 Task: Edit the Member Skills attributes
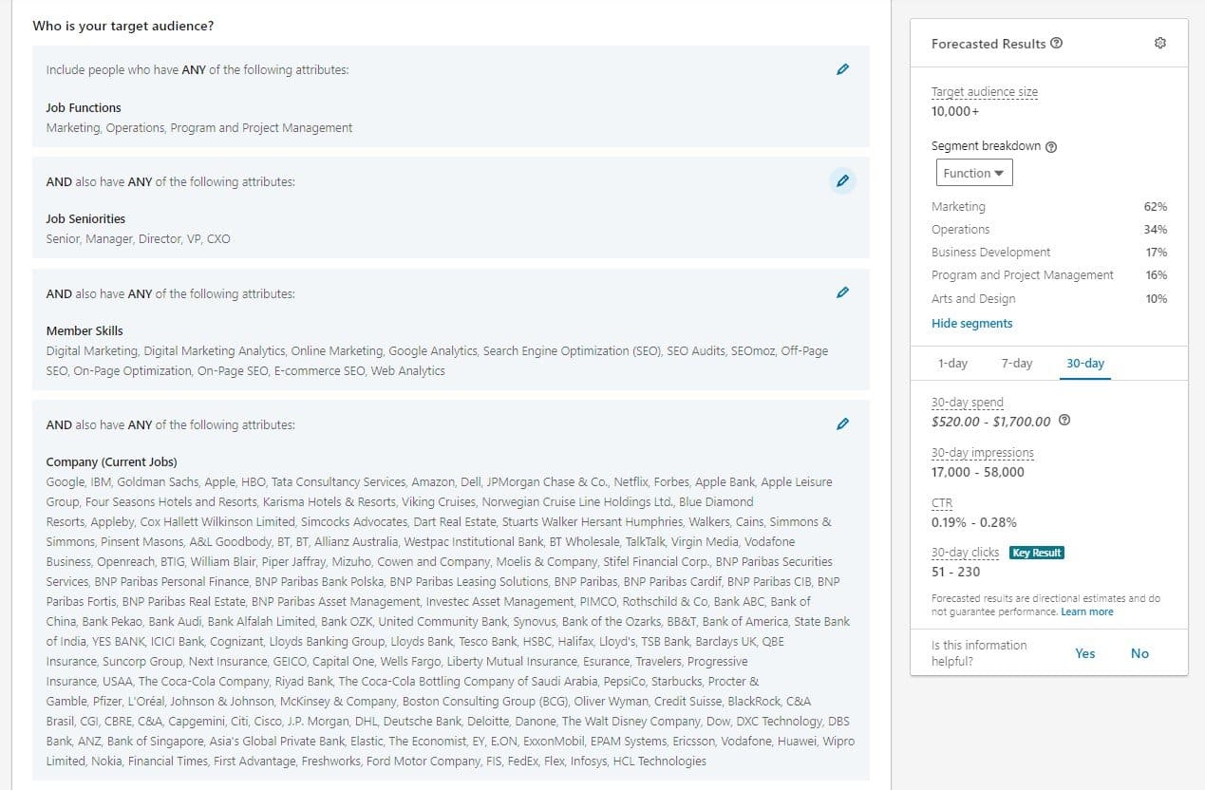pyautogui.click(x=842, y=292)
